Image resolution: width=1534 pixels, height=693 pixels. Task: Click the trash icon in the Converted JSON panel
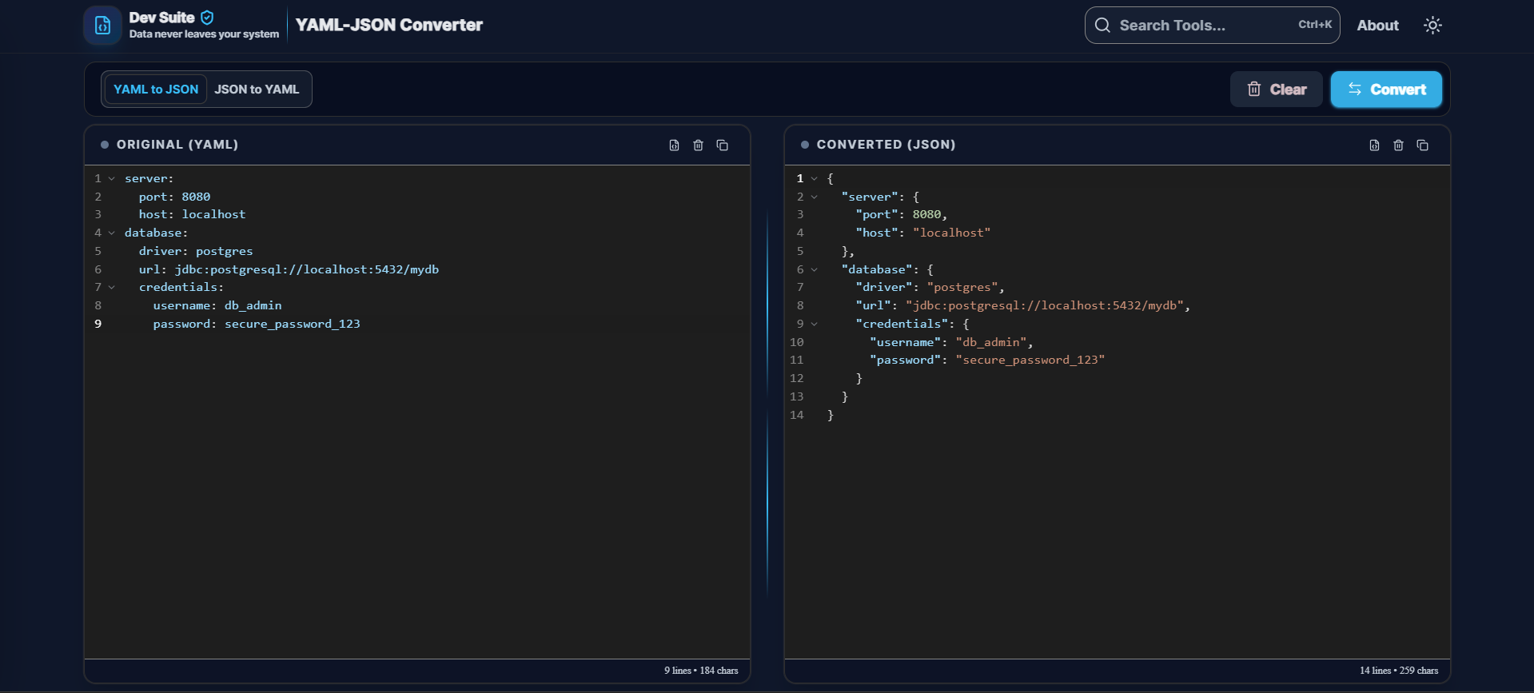1398,145
